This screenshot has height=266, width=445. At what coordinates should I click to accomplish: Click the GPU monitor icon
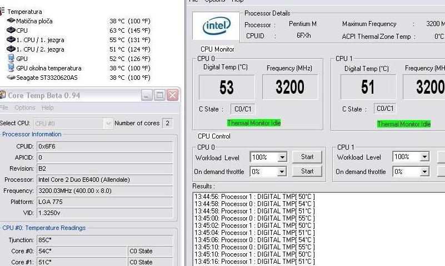(11, 59)
